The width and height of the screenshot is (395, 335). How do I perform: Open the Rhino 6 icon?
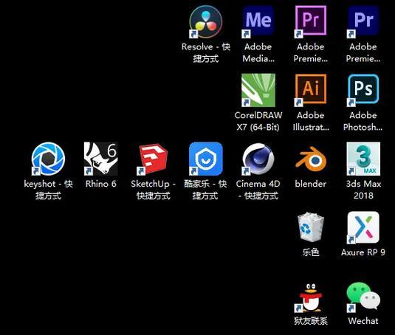point(100,159)
